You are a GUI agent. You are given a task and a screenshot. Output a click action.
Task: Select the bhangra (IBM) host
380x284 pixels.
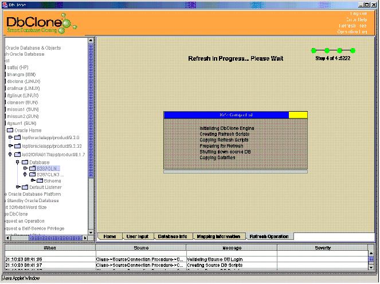(21, 74)
